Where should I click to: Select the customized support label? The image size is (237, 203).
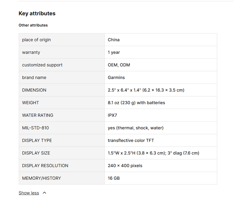[x=42, y=65]
